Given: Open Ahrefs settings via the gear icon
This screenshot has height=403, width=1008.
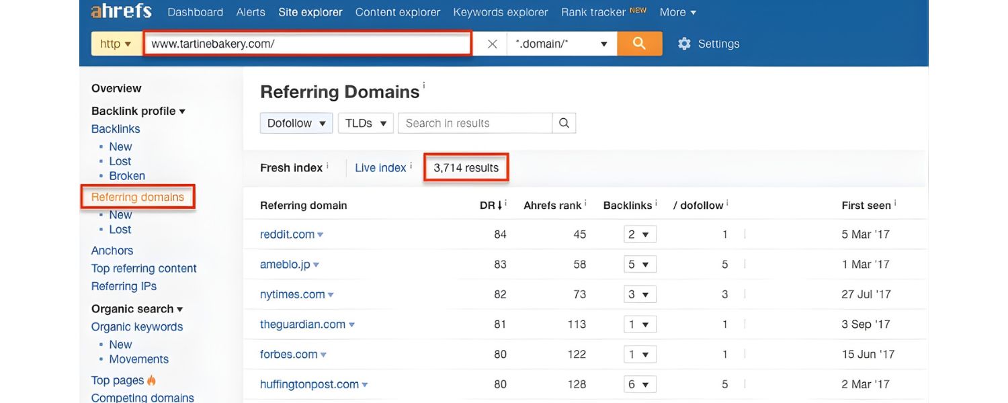Looking at the screenshot, I should point(684,43).
